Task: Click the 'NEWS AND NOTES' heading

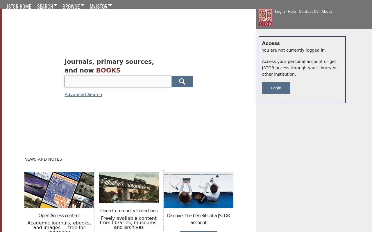Action: point(43,159)
